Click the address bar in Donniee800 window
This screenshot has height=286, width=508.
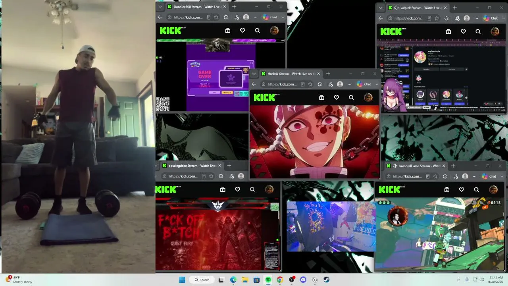[189, 17]
